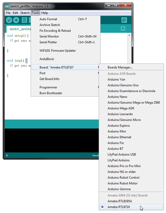
Task: Open the Help menu
Action: point(45,13)
